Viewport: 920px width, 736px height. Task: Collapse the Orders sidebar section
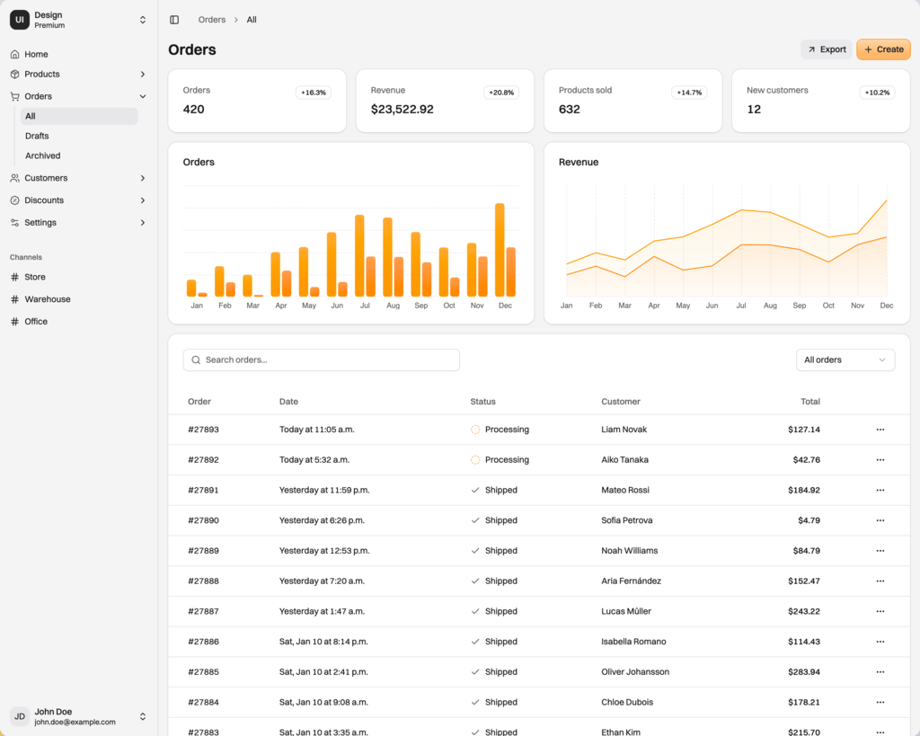(142, 96)
